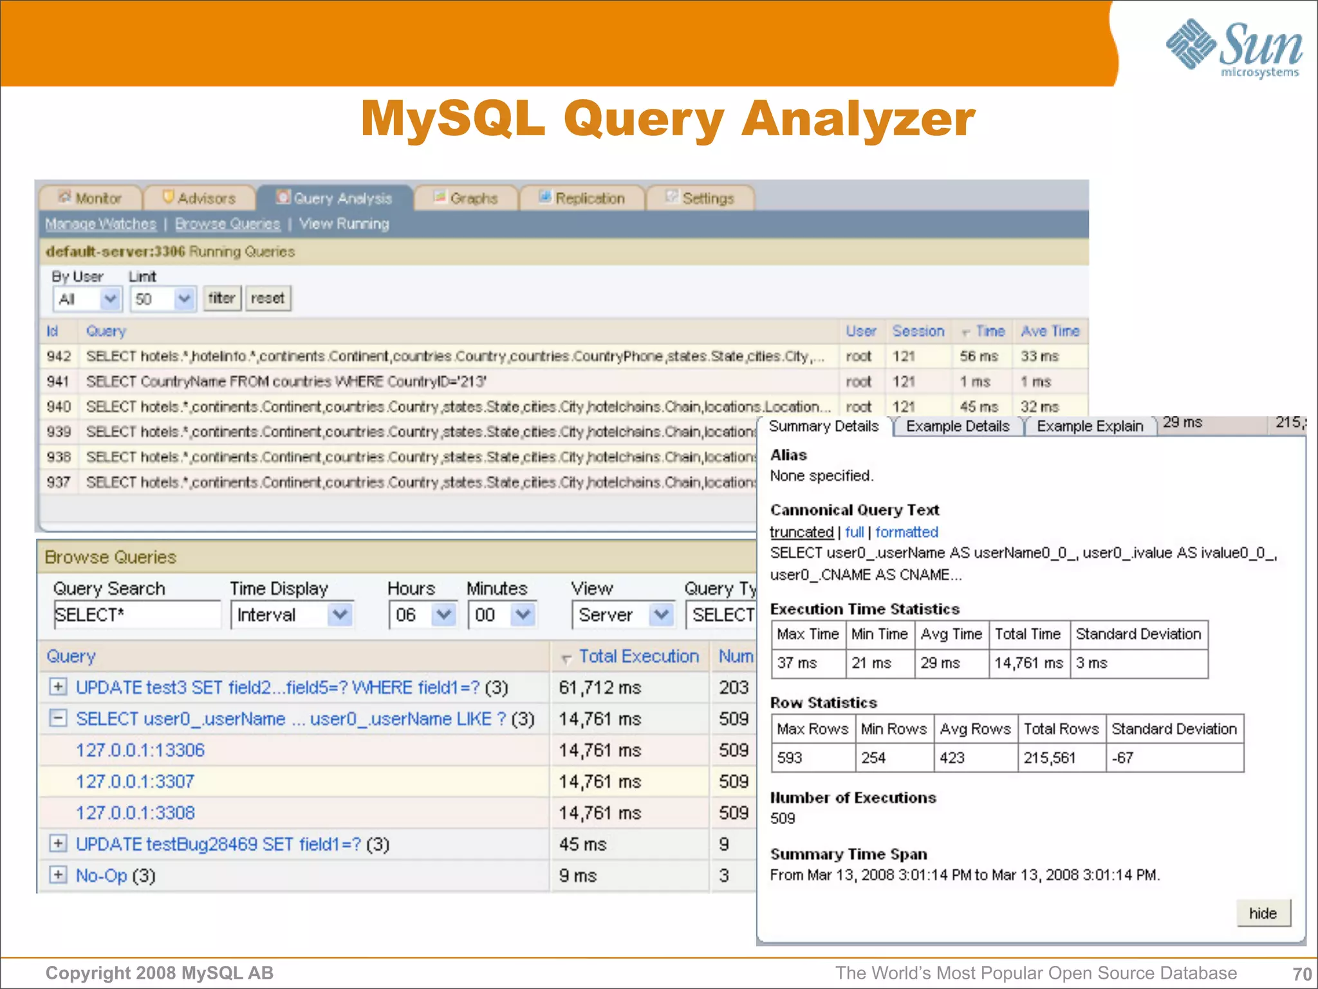The height and width of the screenshot is (989, 1318).
Task: Select running query row 937
Action: 399,482
